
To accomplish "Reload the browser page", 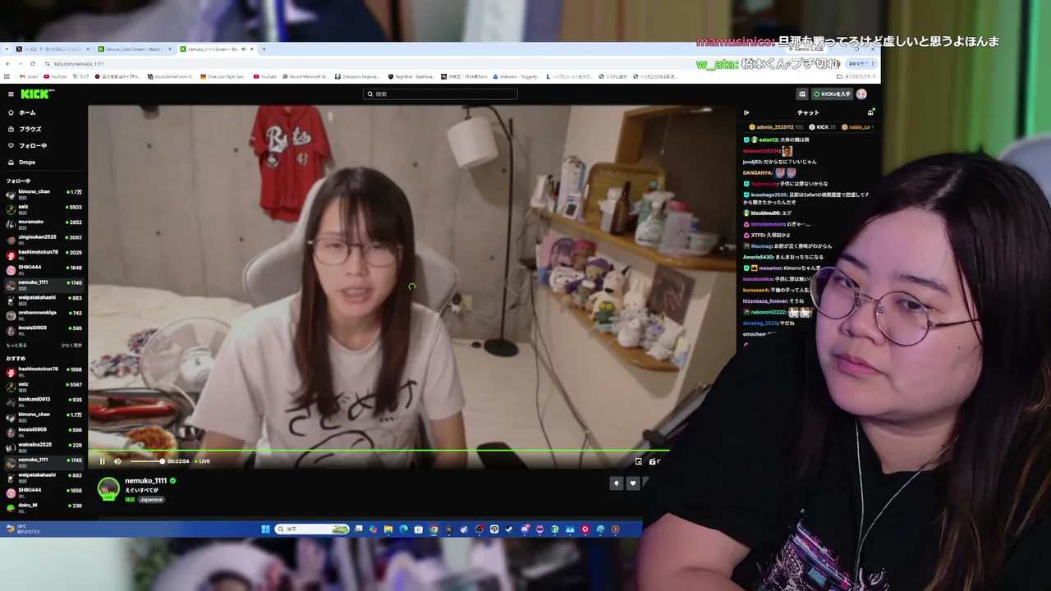I will tap(33, 63).
